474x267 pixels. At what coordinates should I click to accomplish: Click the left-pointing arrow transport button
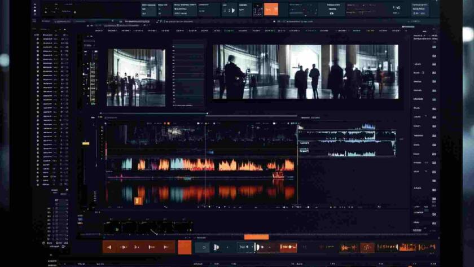(109, 247)
